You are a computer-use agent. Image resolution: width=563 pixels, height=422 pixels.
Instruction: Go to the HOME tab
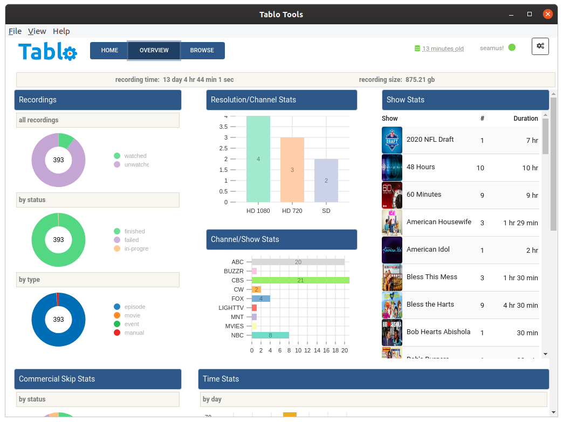[109, 50]
